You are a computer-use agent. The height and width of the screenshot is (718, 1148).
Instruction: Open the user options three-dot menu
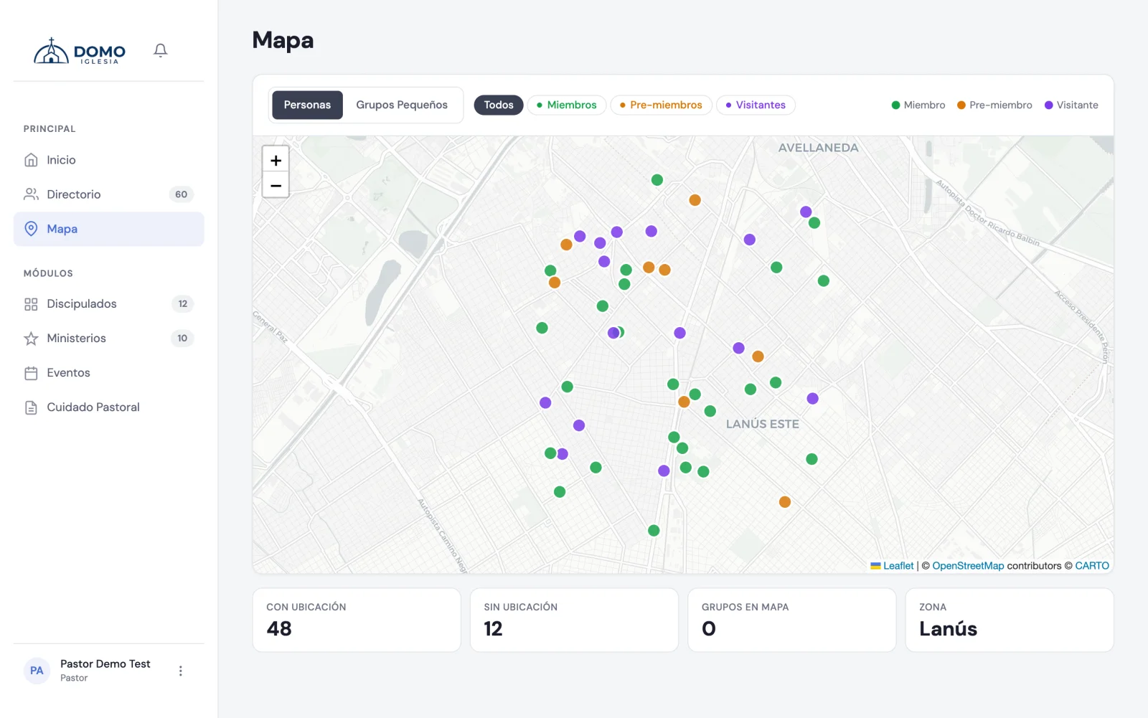pyautogui.click(x=181, y=671)
